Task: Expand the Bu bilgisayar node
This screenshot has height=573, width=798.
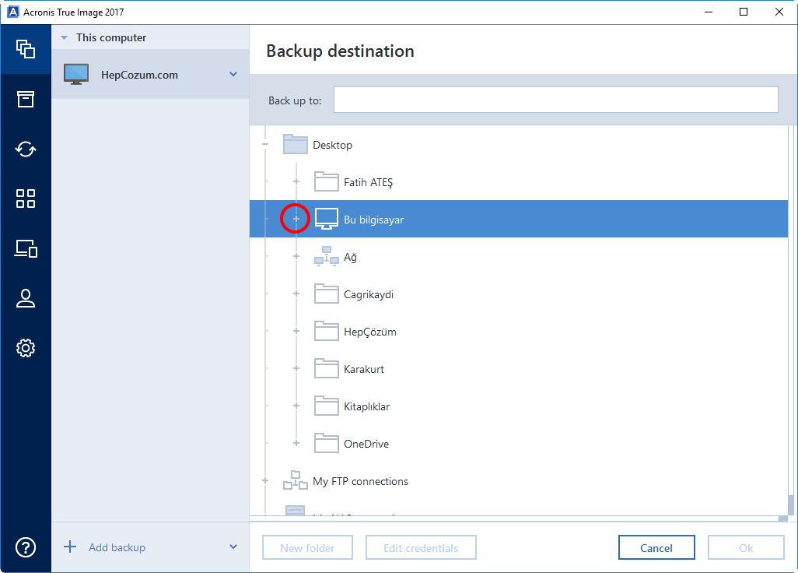Action: click(296, 219)
